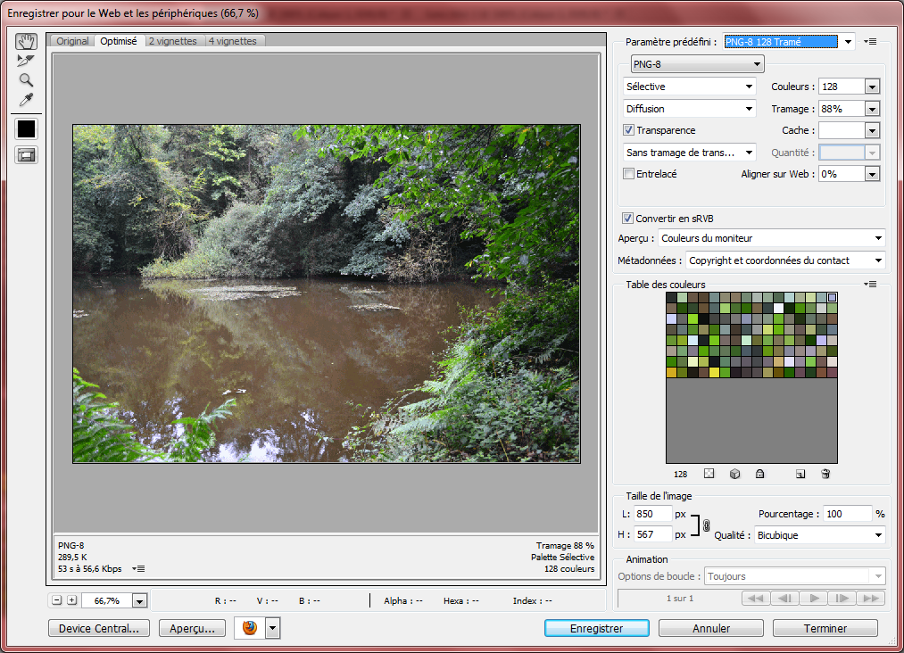904x653 pixels.
Task: Open the PNG-8 file format dropdown
Action: 697,64
